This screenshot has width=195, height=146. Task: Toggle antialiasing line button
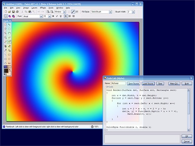(73, 12)
